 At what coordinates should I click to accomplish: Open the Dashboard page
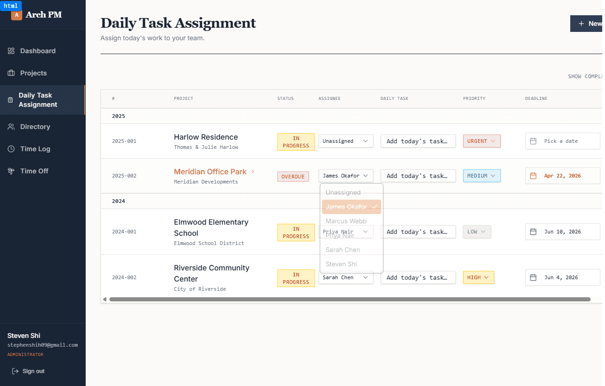(43, 51)
